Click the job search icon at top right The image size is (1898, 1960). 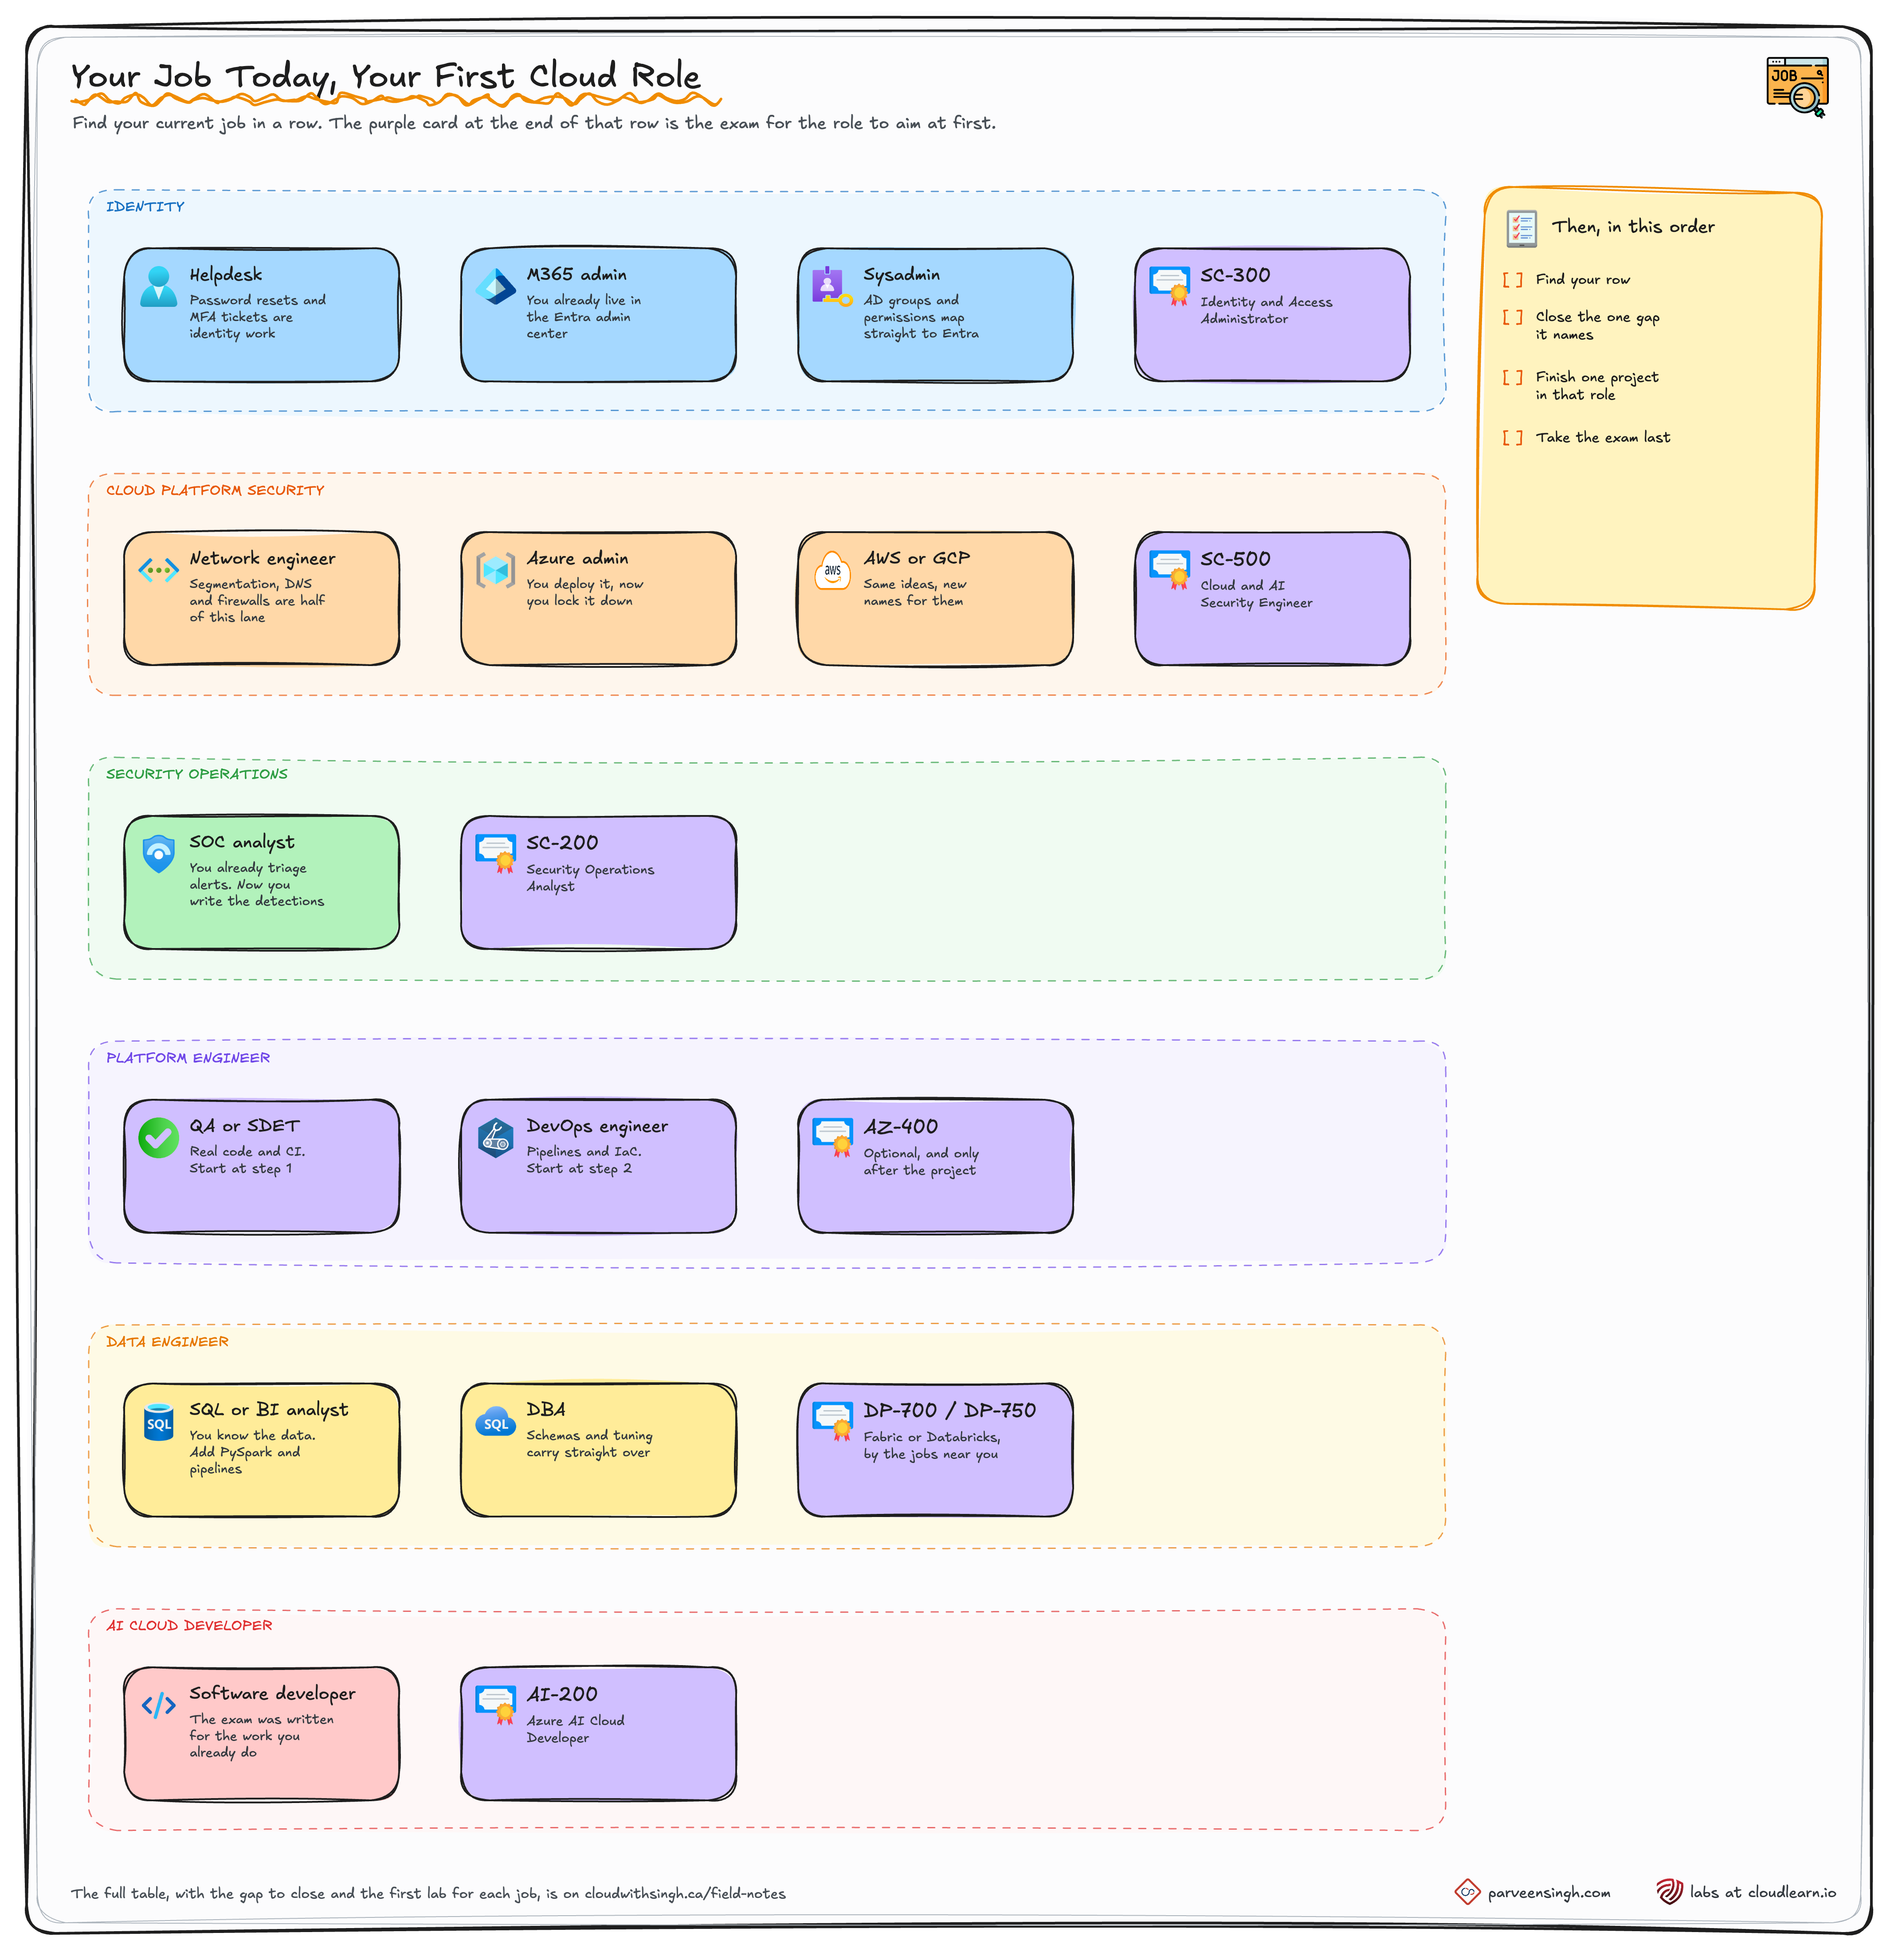[x=1797, y=87]
